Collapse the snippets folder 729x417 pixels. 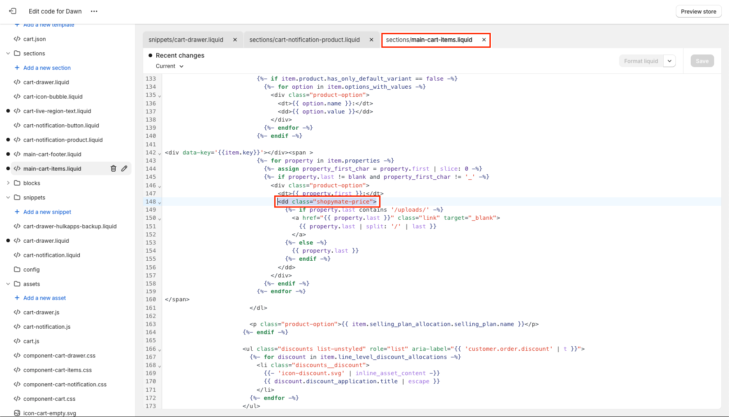coord(8,197)
